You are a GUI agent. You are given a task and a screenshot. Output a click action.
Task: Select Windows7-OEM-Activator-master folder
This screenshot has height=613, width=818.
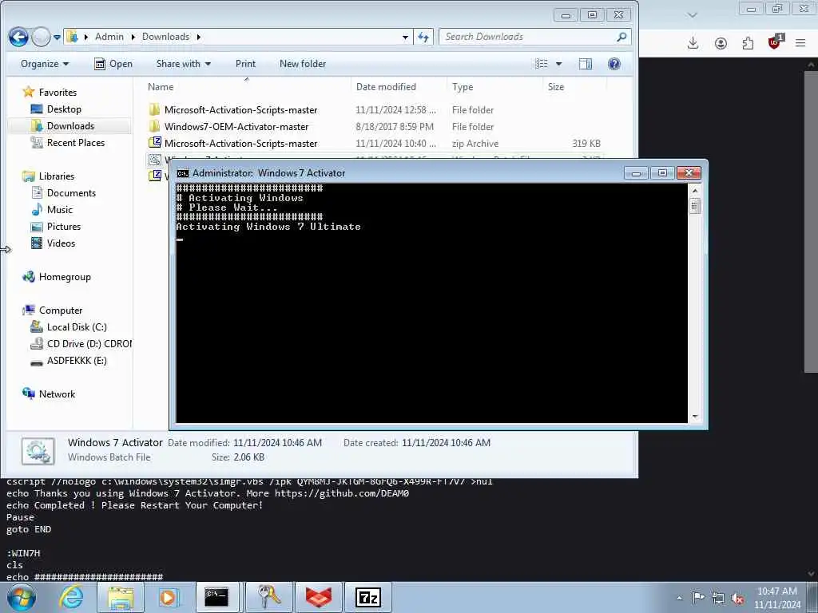pos(236,127)
